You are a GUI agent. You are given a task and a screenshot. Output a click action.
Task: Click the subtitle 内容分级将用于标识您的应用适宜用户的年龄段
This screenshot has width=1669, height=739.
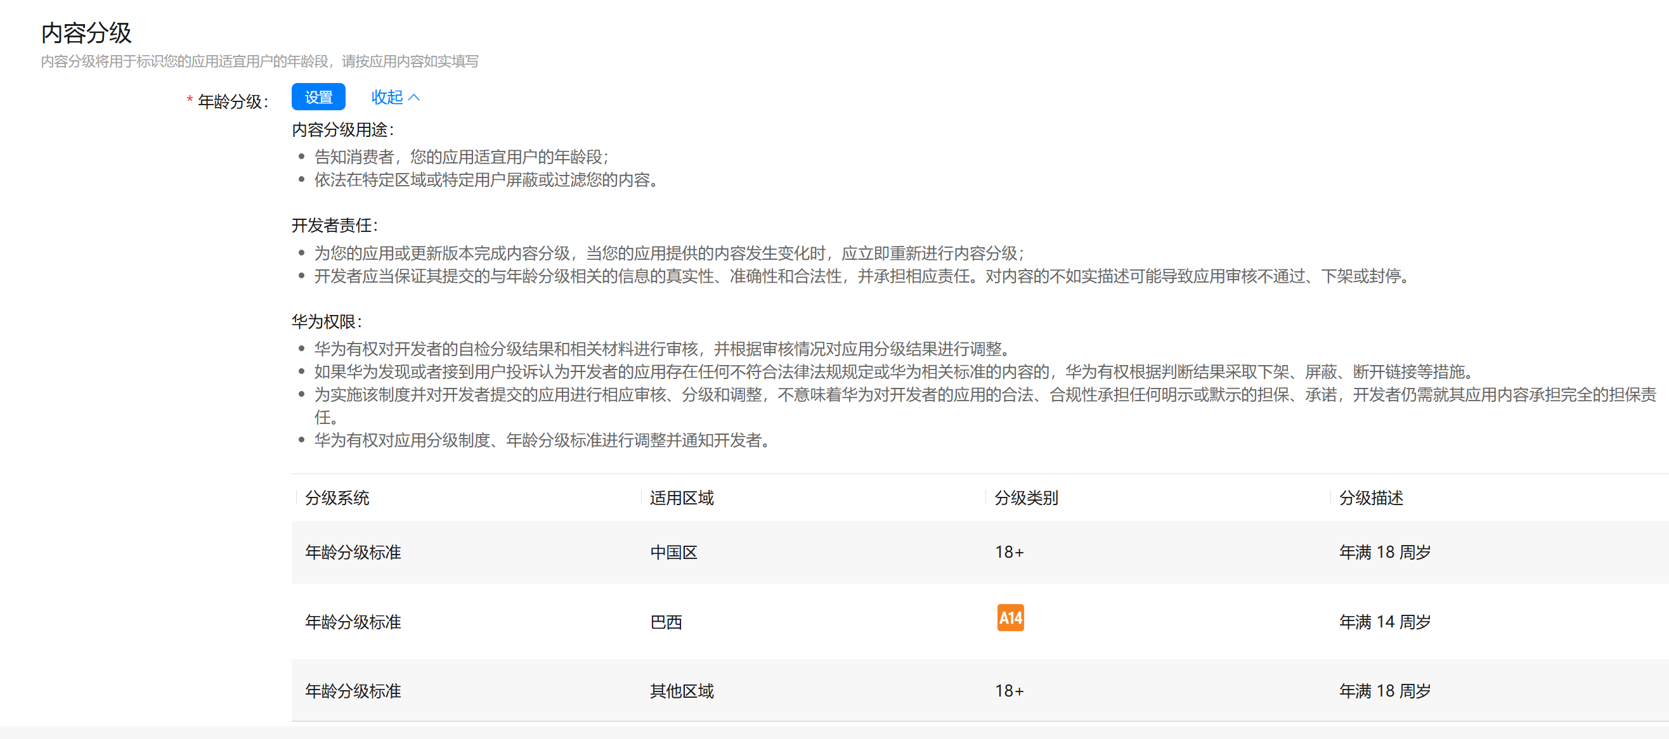coord(260,61)
